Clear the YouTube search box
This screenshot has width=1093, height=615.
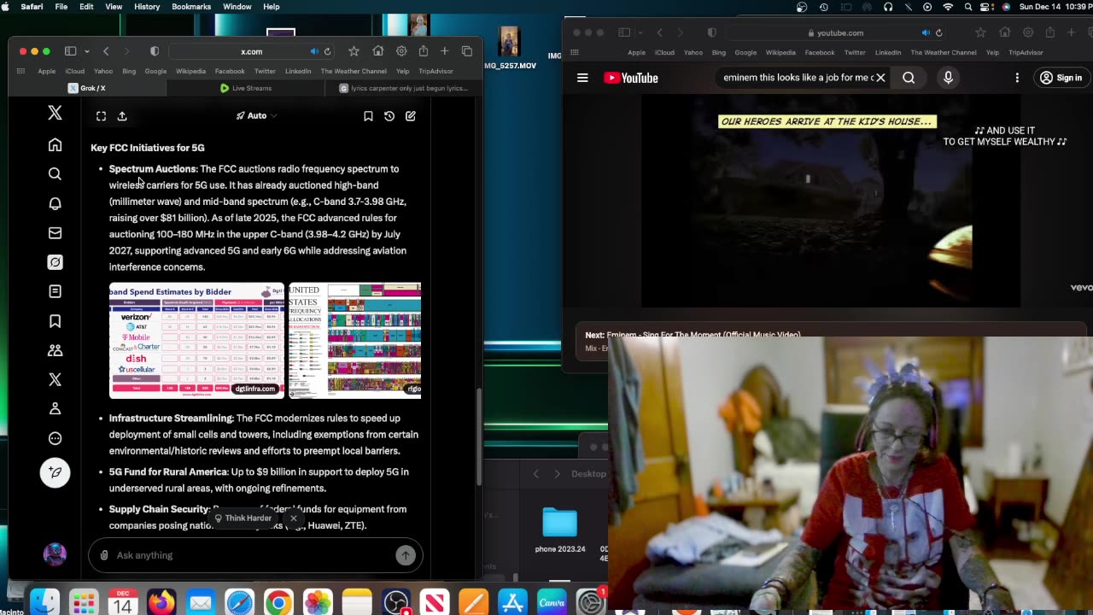click(x=880, y=78)
